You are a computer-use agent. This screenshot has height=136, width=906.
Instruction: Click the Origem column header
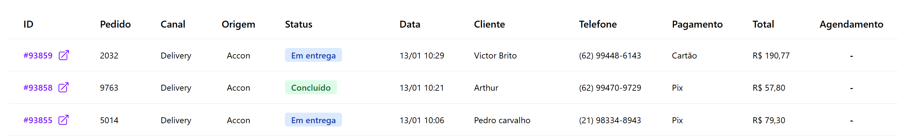(238, 24)
